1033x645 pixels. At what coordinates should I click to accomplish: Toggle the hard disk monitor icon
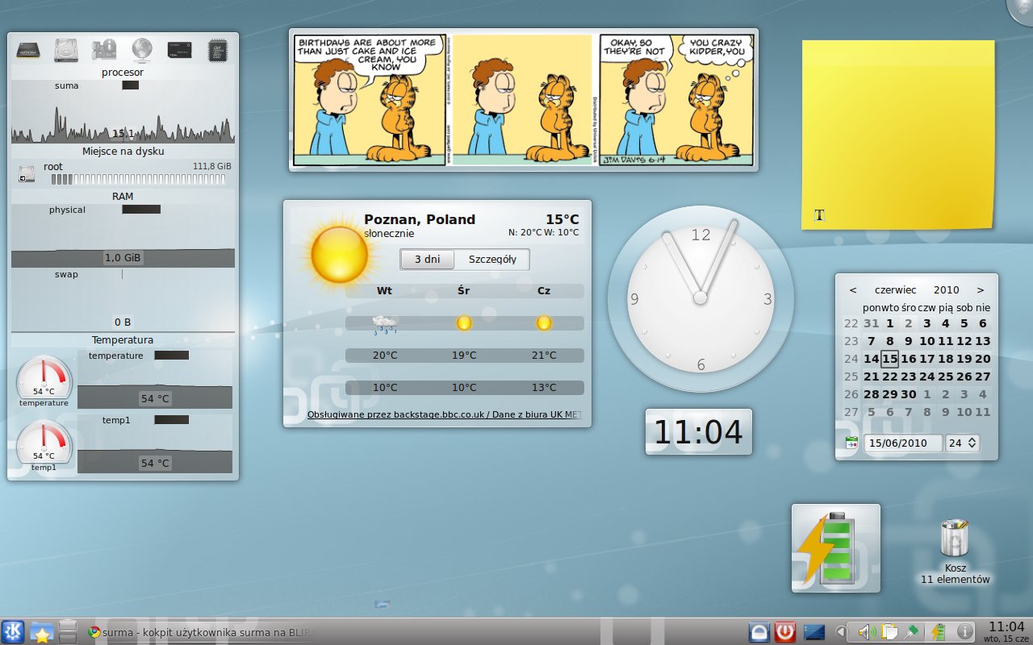(66, 50)
